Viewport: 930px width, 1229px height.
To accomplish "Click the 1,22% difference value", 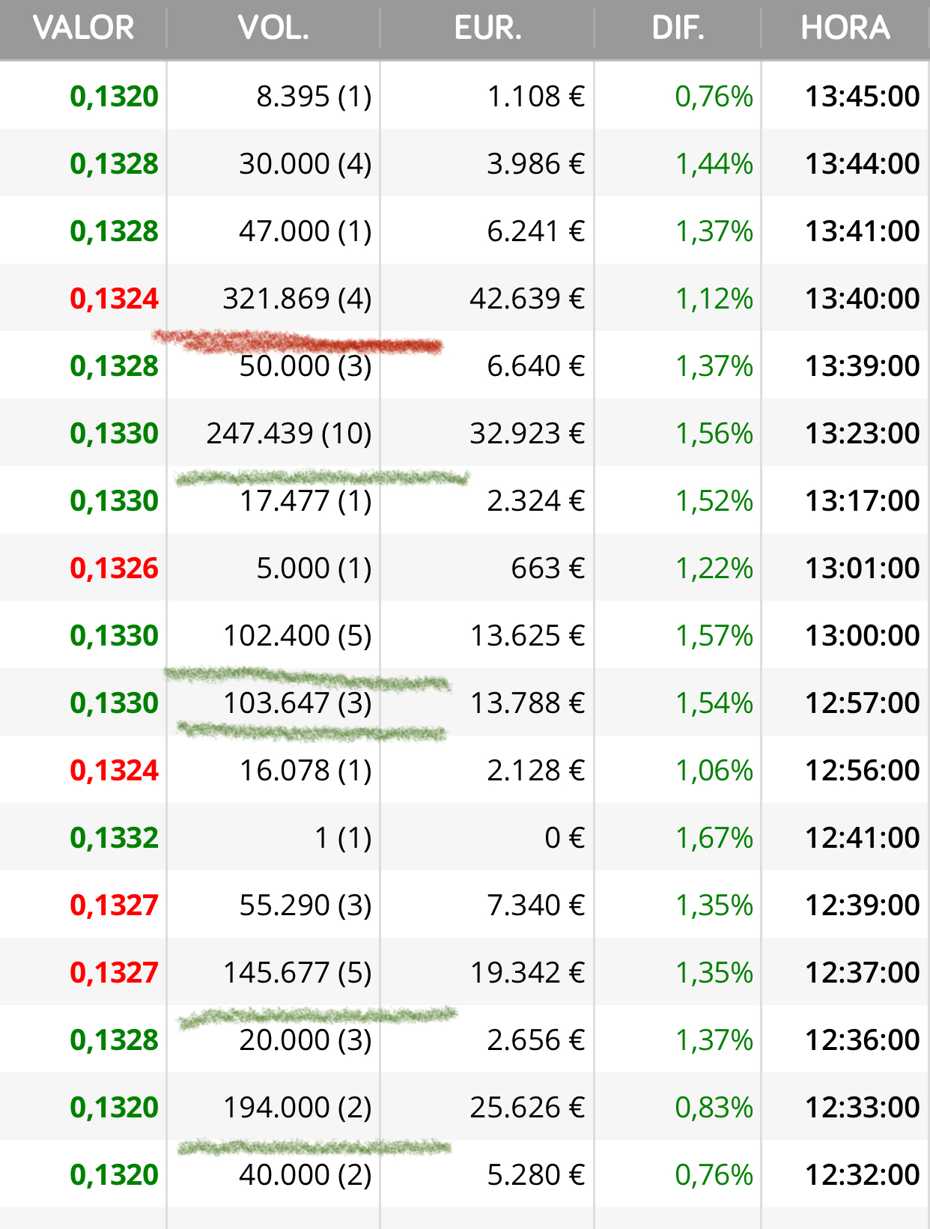I will (x=714, y=568).
